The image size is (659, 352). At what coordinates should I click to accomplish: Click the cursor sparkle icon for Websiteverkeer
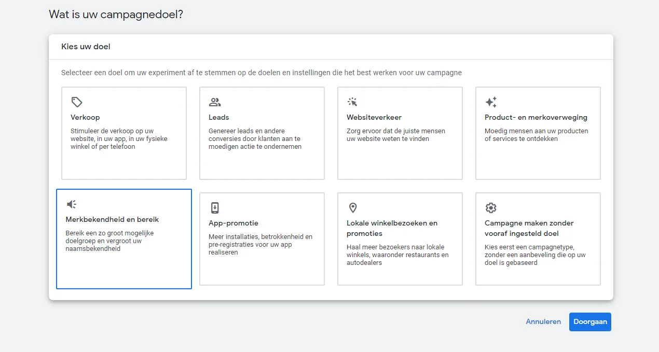[x=353, y=102]
